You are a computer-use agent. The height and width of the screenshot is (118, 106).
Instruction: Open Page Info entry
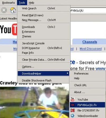tap(44, 53)
